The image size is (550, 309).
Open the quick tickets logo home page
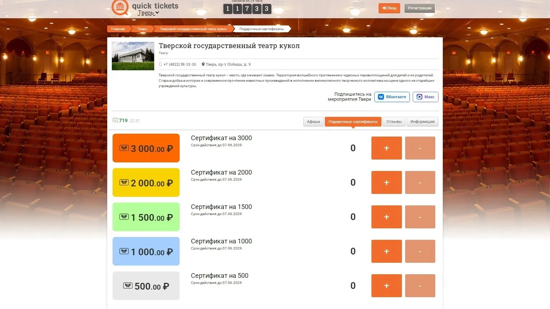click(x=145, y=7)
